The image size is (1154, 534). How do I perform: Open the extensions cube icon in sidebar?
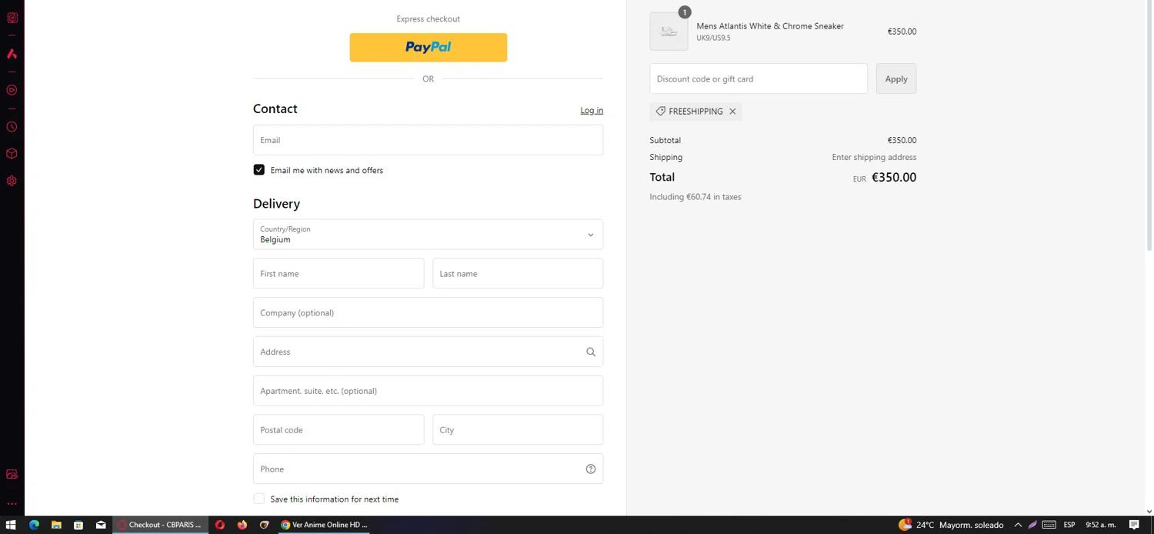click(12, 154)
